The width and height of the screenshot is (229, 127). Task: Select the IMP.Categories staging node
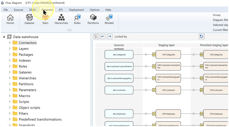pos(168,55)
